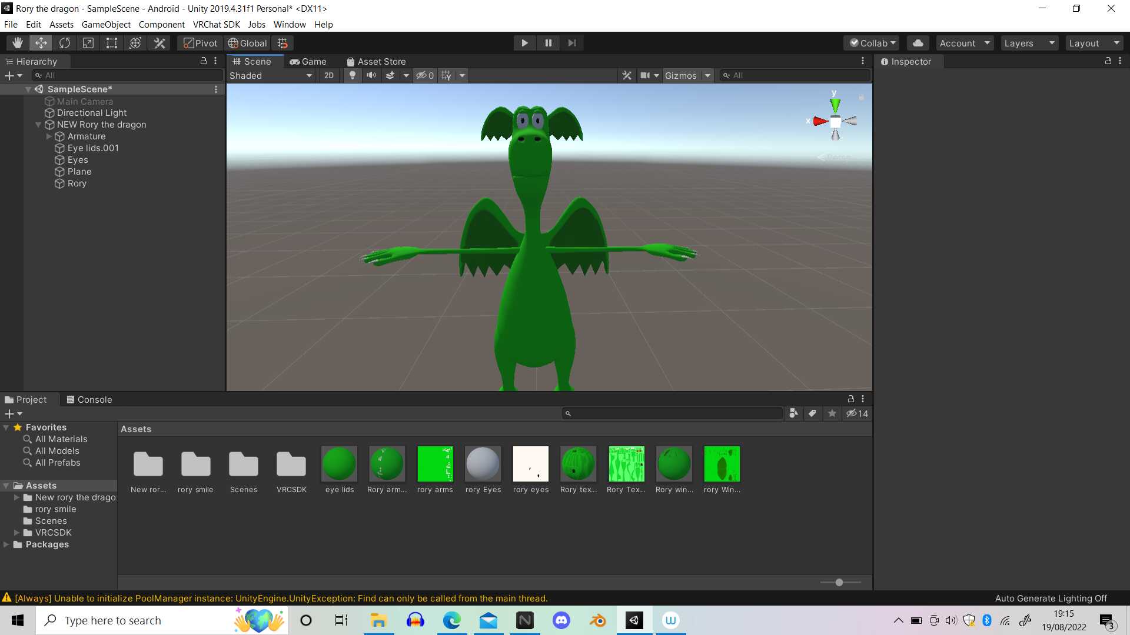Expand the Armature object in hierarchy
Screen dimensions: 1130x635
click(x=49, y=136)
